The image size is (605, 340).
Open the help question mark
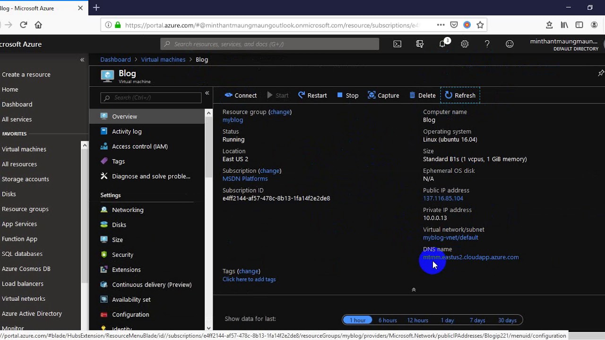(487, 44)
